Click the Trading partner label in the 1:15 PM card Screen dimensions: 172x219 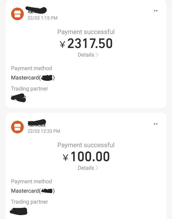pyautogui.click(x=30, y=89)
